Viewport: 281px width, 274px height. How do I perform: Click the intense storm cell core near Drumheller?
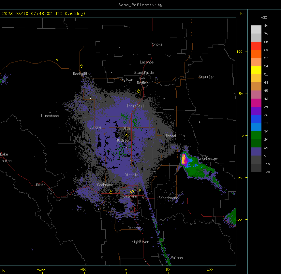(x=184, y=159)
